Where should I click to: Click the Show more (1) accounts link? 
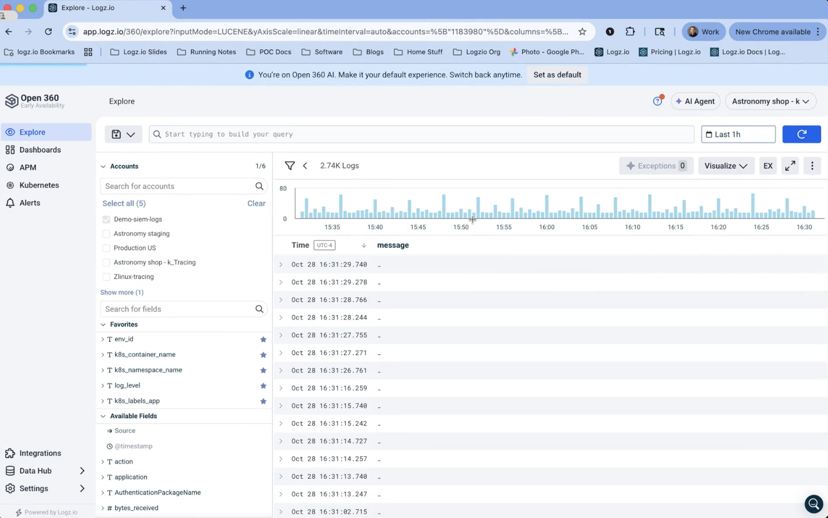(122, 292)
